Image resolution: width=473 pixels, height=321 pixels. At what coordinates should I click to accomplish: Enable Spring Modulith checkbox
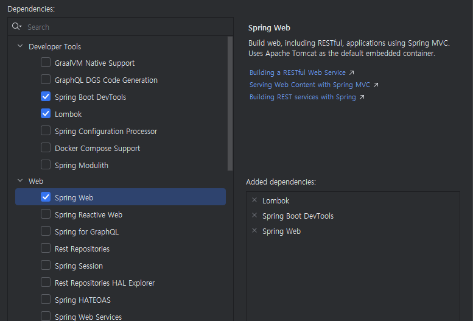click(46, 164)
